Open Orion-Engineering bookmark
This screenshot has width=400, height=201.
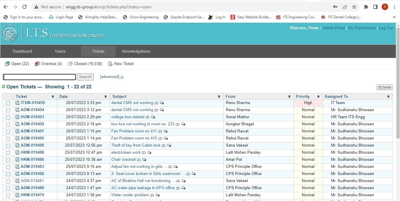tap(141, 17)
